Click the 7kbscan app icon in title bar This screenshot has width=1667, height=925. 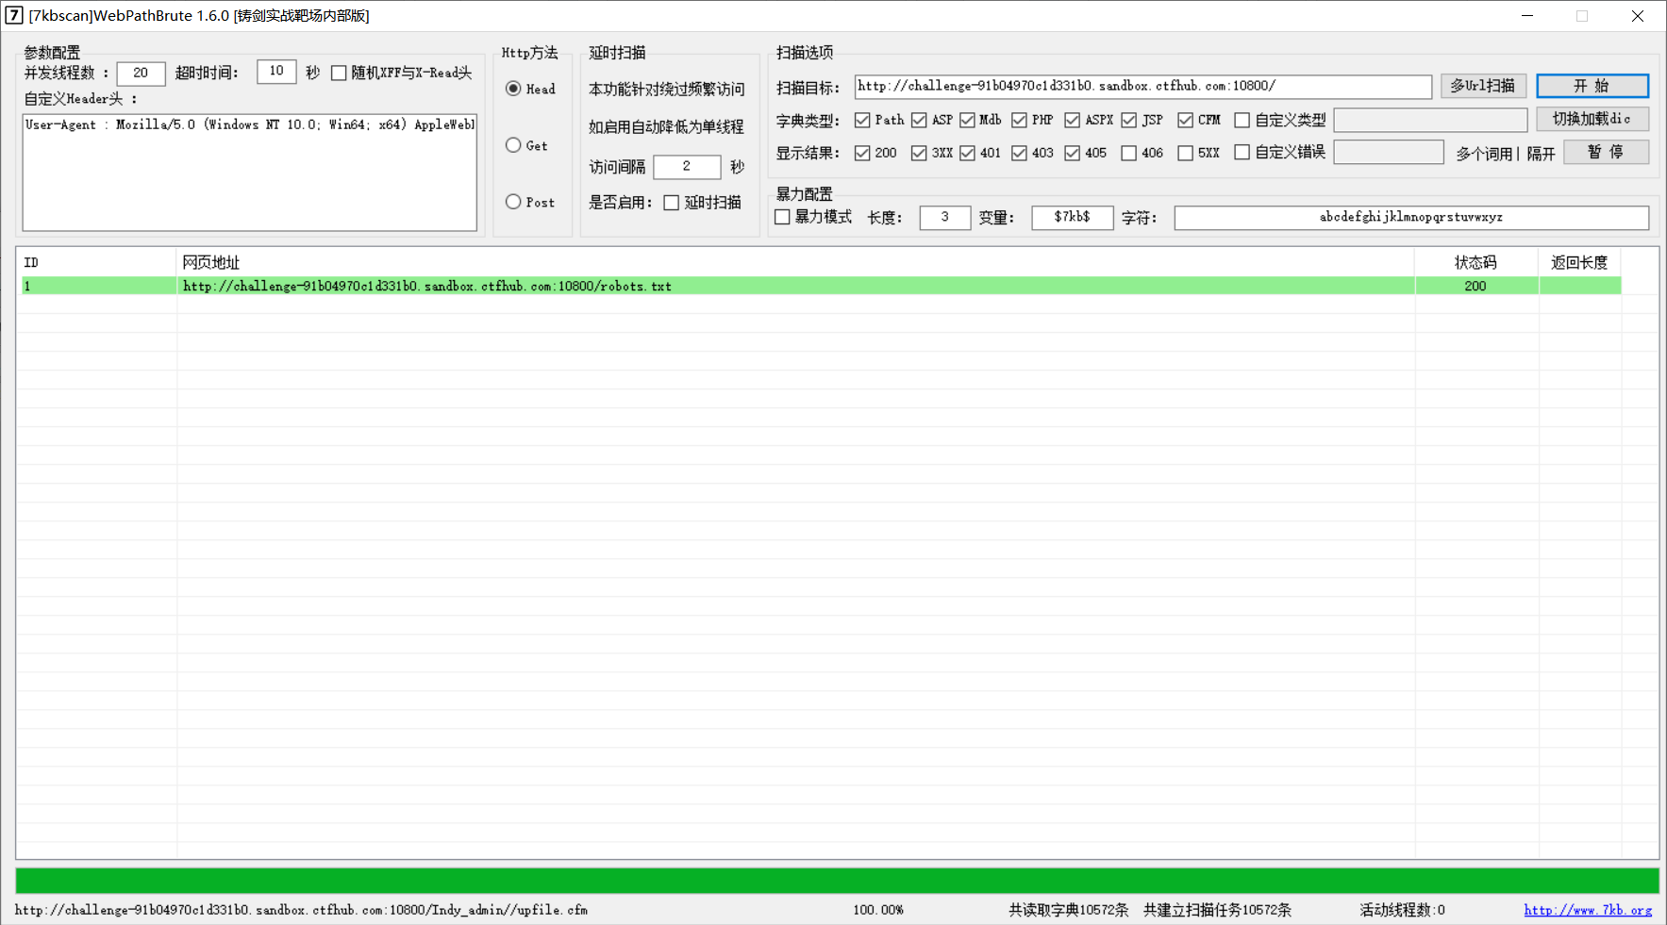pos(14,15)
